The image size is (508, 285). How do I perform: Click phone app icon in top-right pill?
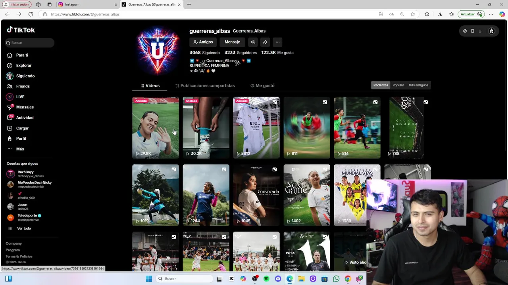pos(472,31)
